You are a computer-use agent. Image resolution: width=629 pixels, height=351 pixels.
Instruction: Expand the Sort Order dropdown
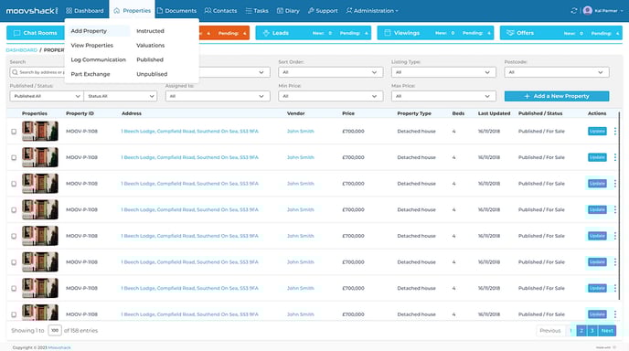pyautogui.click(x=331, y=72)
